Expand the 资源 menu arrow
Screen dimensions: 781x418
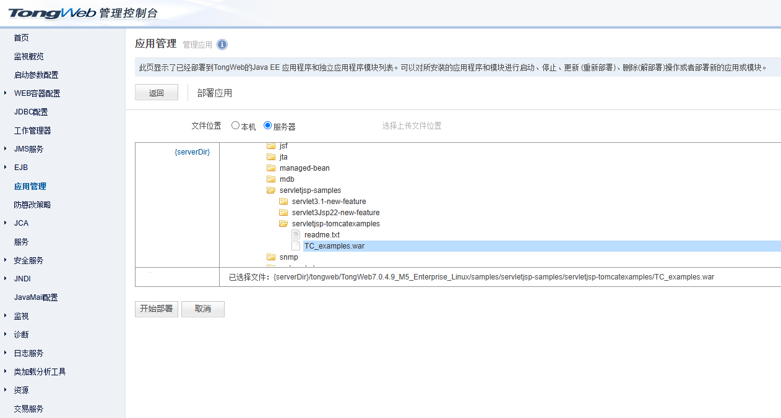pyautogui.click(x=6, y=390)
